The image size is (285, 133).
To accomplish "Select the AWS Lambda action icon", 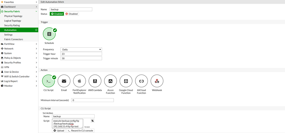I will [95, 81].
